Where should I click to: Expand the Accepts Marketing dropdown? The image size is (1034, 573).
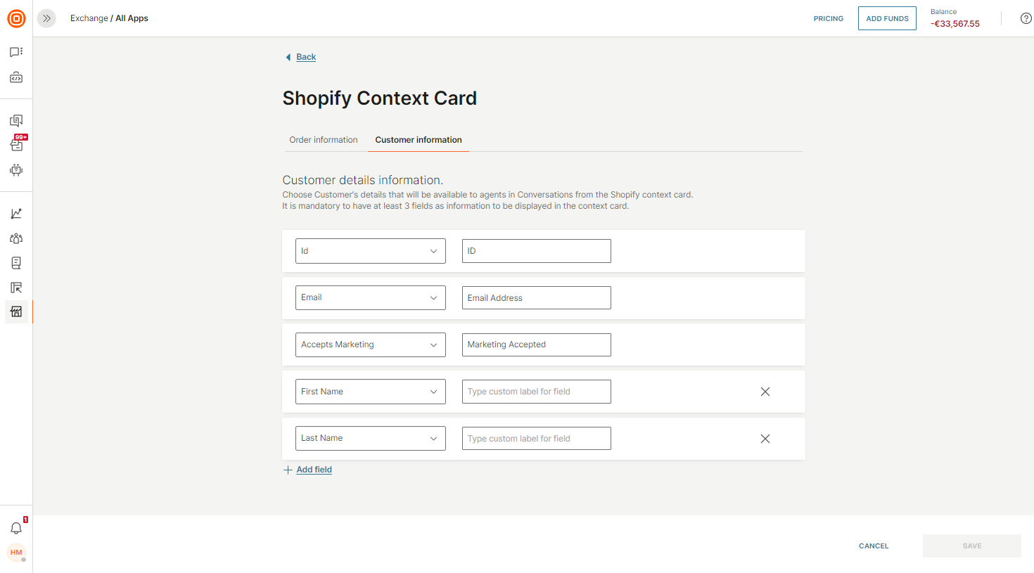[x=370, y=345]
